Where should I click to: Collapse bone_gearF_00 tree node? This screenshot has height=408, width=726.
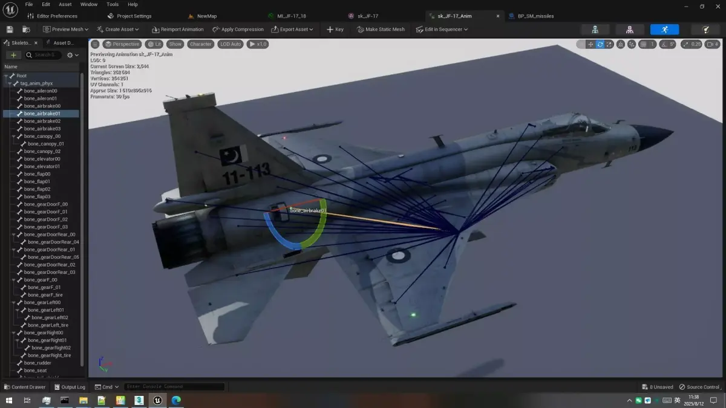point(15,280)
